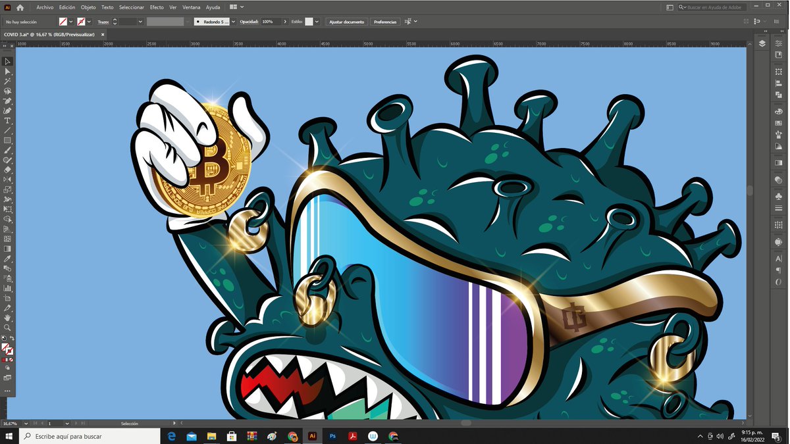Click the fill and stroke swatch in toolbar

tap(7, 349)
